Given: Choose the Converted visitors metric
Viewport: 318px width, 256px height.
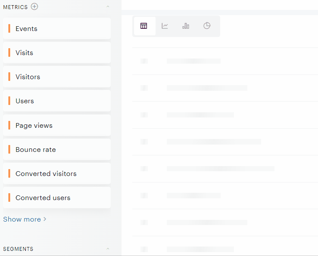Looking at the screenshot, I should click(x=57, y=174).
